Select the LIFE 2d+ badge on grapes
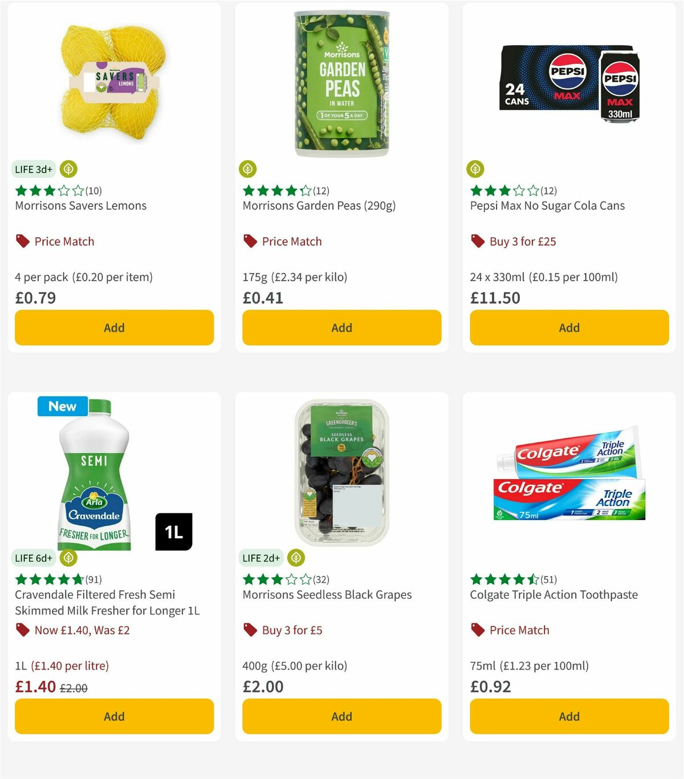 pos(261,558)
